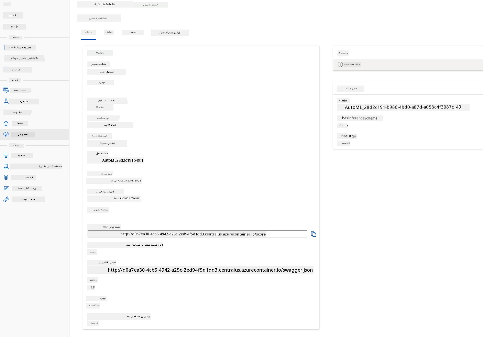
Task: Click the + جدید (New) button
Action: (13, 15)
